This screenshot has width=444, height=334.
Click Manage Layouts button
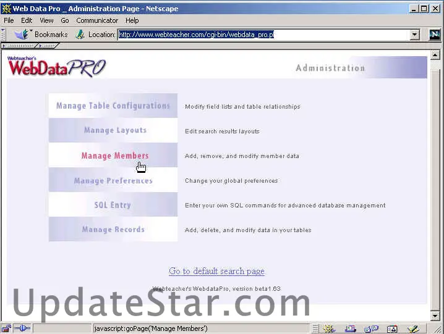click(113, 130)
